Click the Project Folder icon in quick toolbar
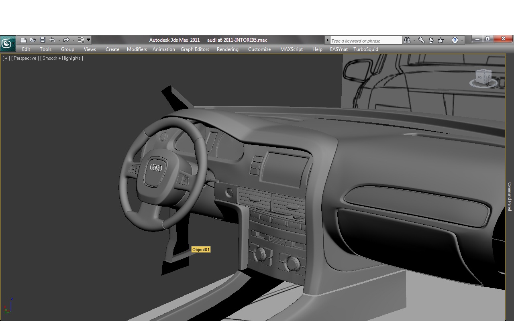 (x=81, y=40)
